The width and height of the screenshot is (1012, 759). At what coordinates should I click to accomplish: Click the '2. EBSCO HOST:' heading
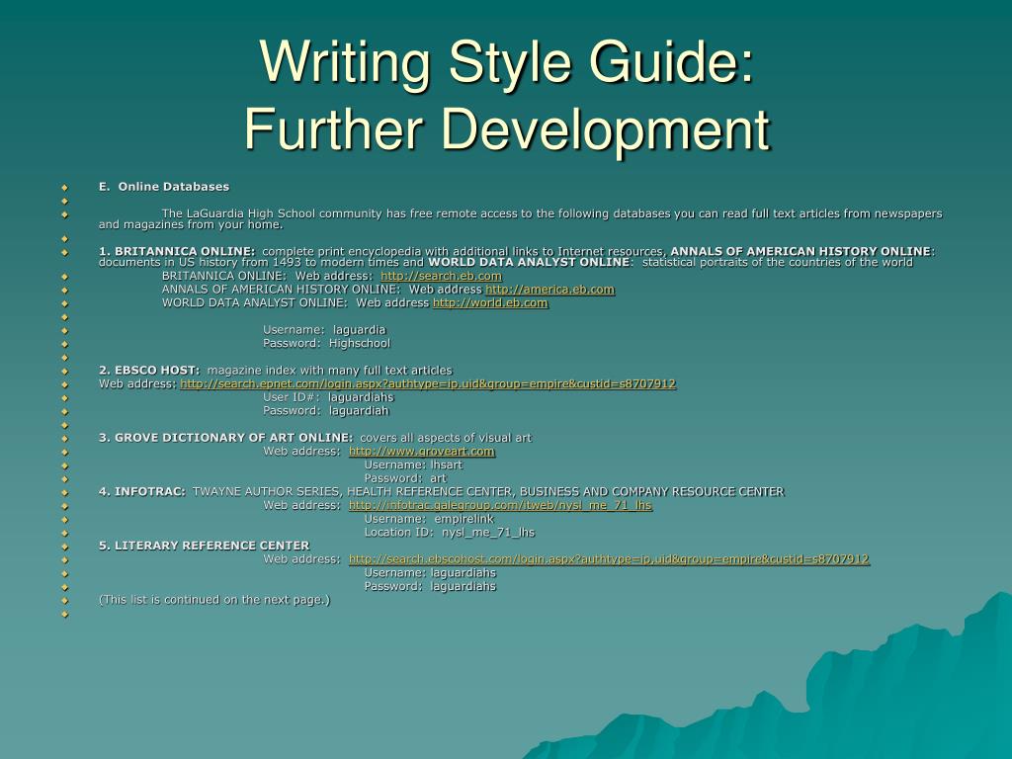click(x=149, y=371)
